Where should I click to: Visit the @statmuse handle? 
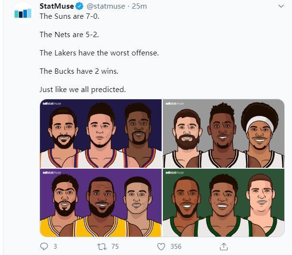coord(106,6)
